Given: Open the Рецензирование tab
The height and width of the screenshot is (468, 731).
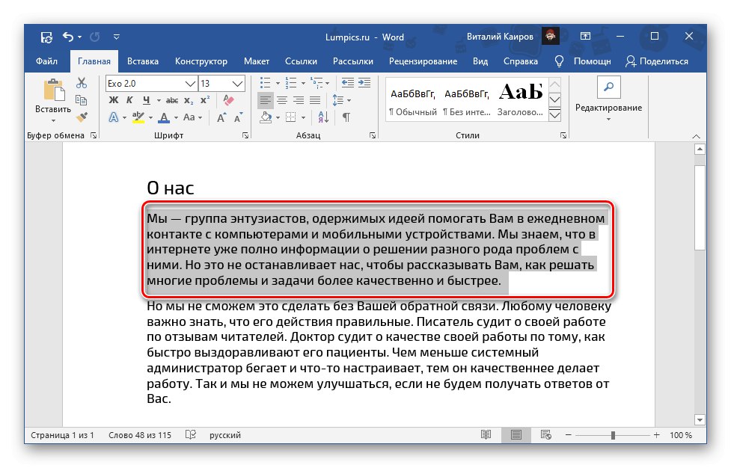Looking at the screenshot, I should (x=424, y=61).
